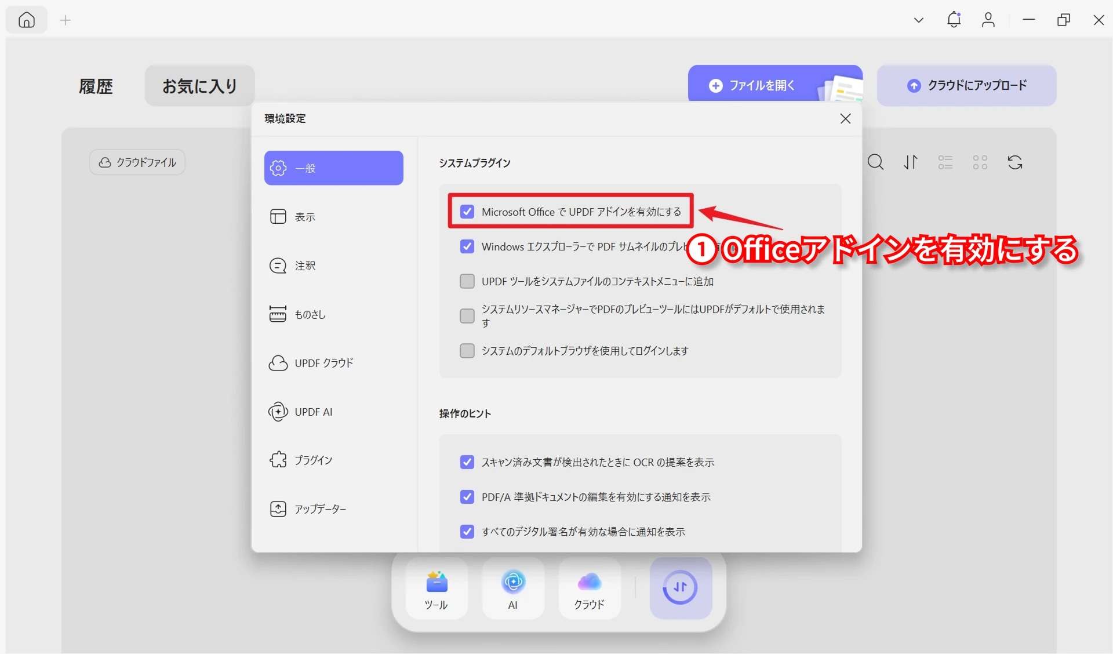Switch to the 履歴 tab

(x=96, y=86)
